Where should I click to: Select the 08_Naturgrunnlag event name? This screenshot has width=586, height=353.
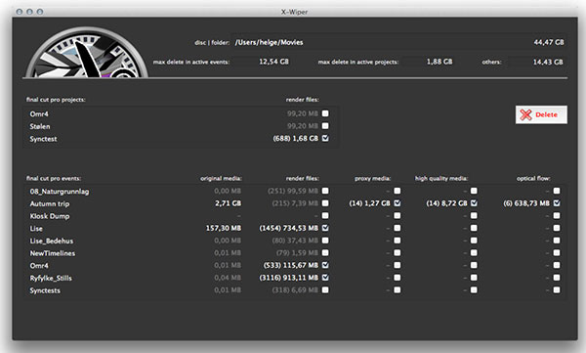point(60,192)
